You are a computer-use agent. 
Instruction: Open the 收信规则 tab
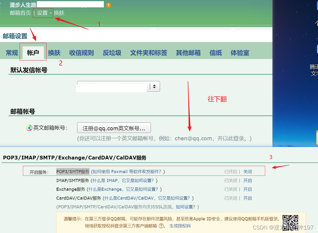click(x=81, y=53)
